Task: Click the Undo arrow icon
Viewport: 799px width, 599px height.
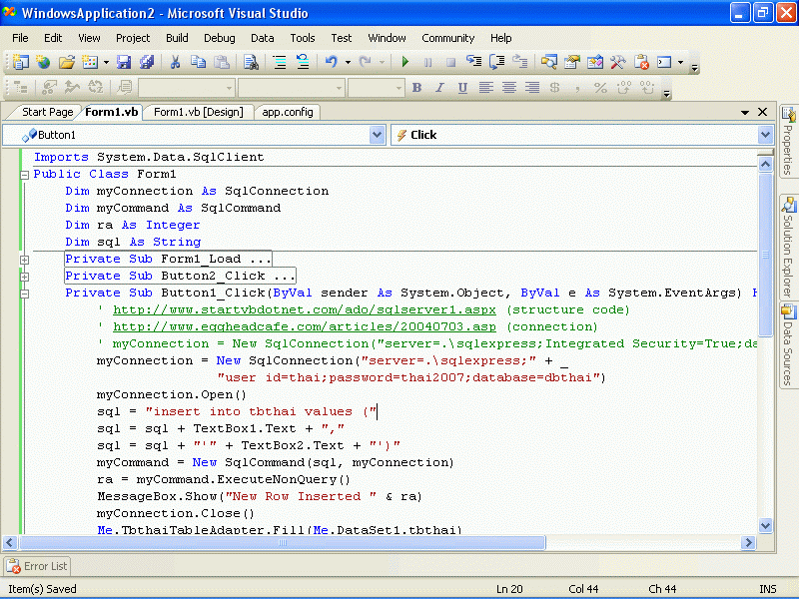Action: [x=331, y=62]
